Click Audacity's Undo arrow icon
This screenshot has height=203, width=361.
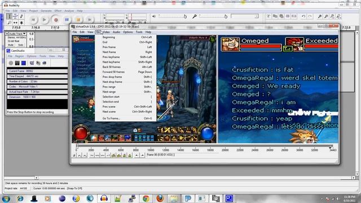pyautogui.click(x=303, y=16)
